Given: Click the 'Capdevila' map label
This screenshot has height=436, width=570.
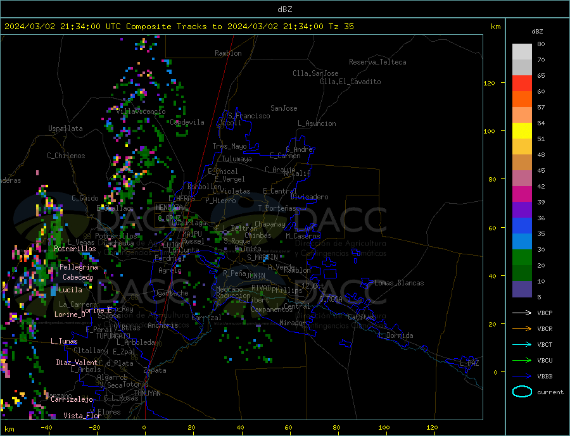Looking at the screenshot, I should coord(187,122).
